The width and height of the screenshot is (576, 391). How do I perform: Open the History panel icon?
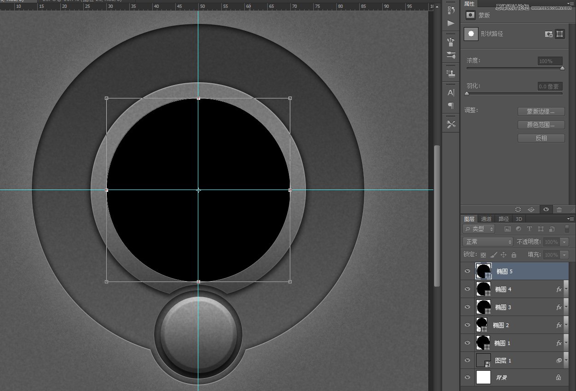[x=451, y=10]
